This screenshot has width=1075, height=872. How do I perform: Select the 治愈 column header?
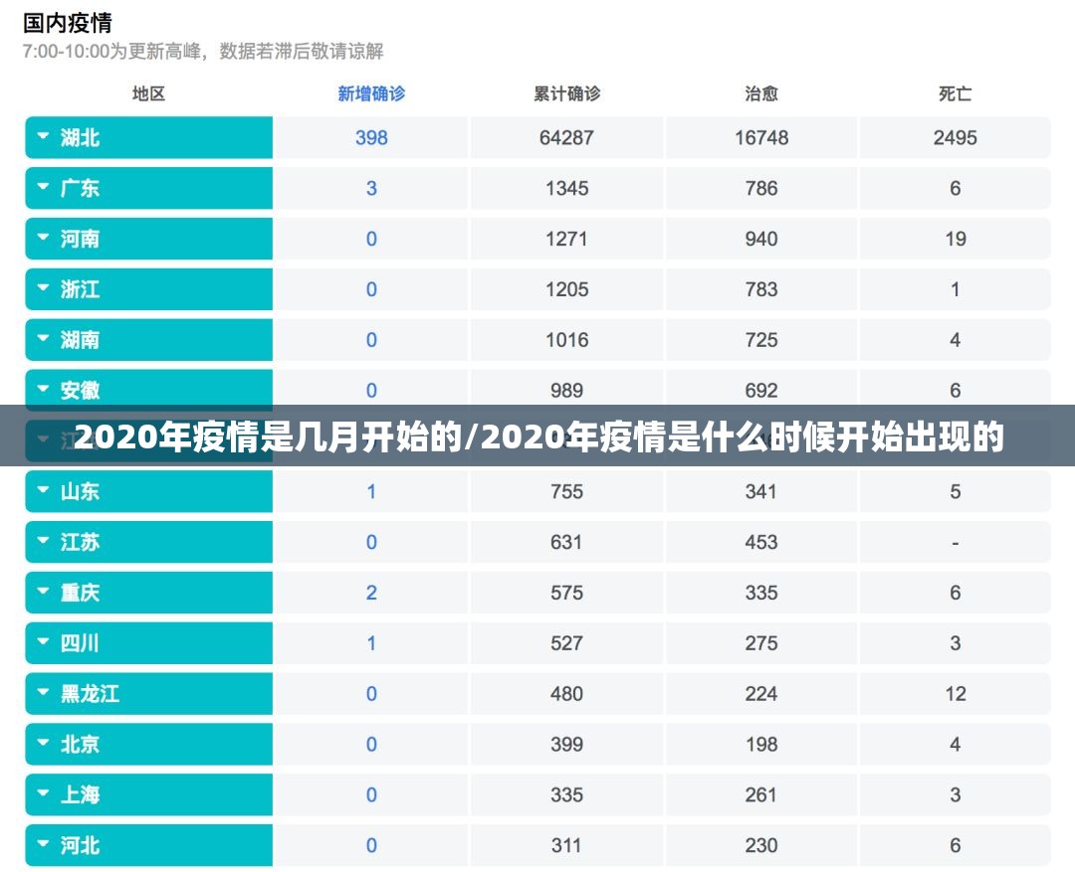click(761, 93)
